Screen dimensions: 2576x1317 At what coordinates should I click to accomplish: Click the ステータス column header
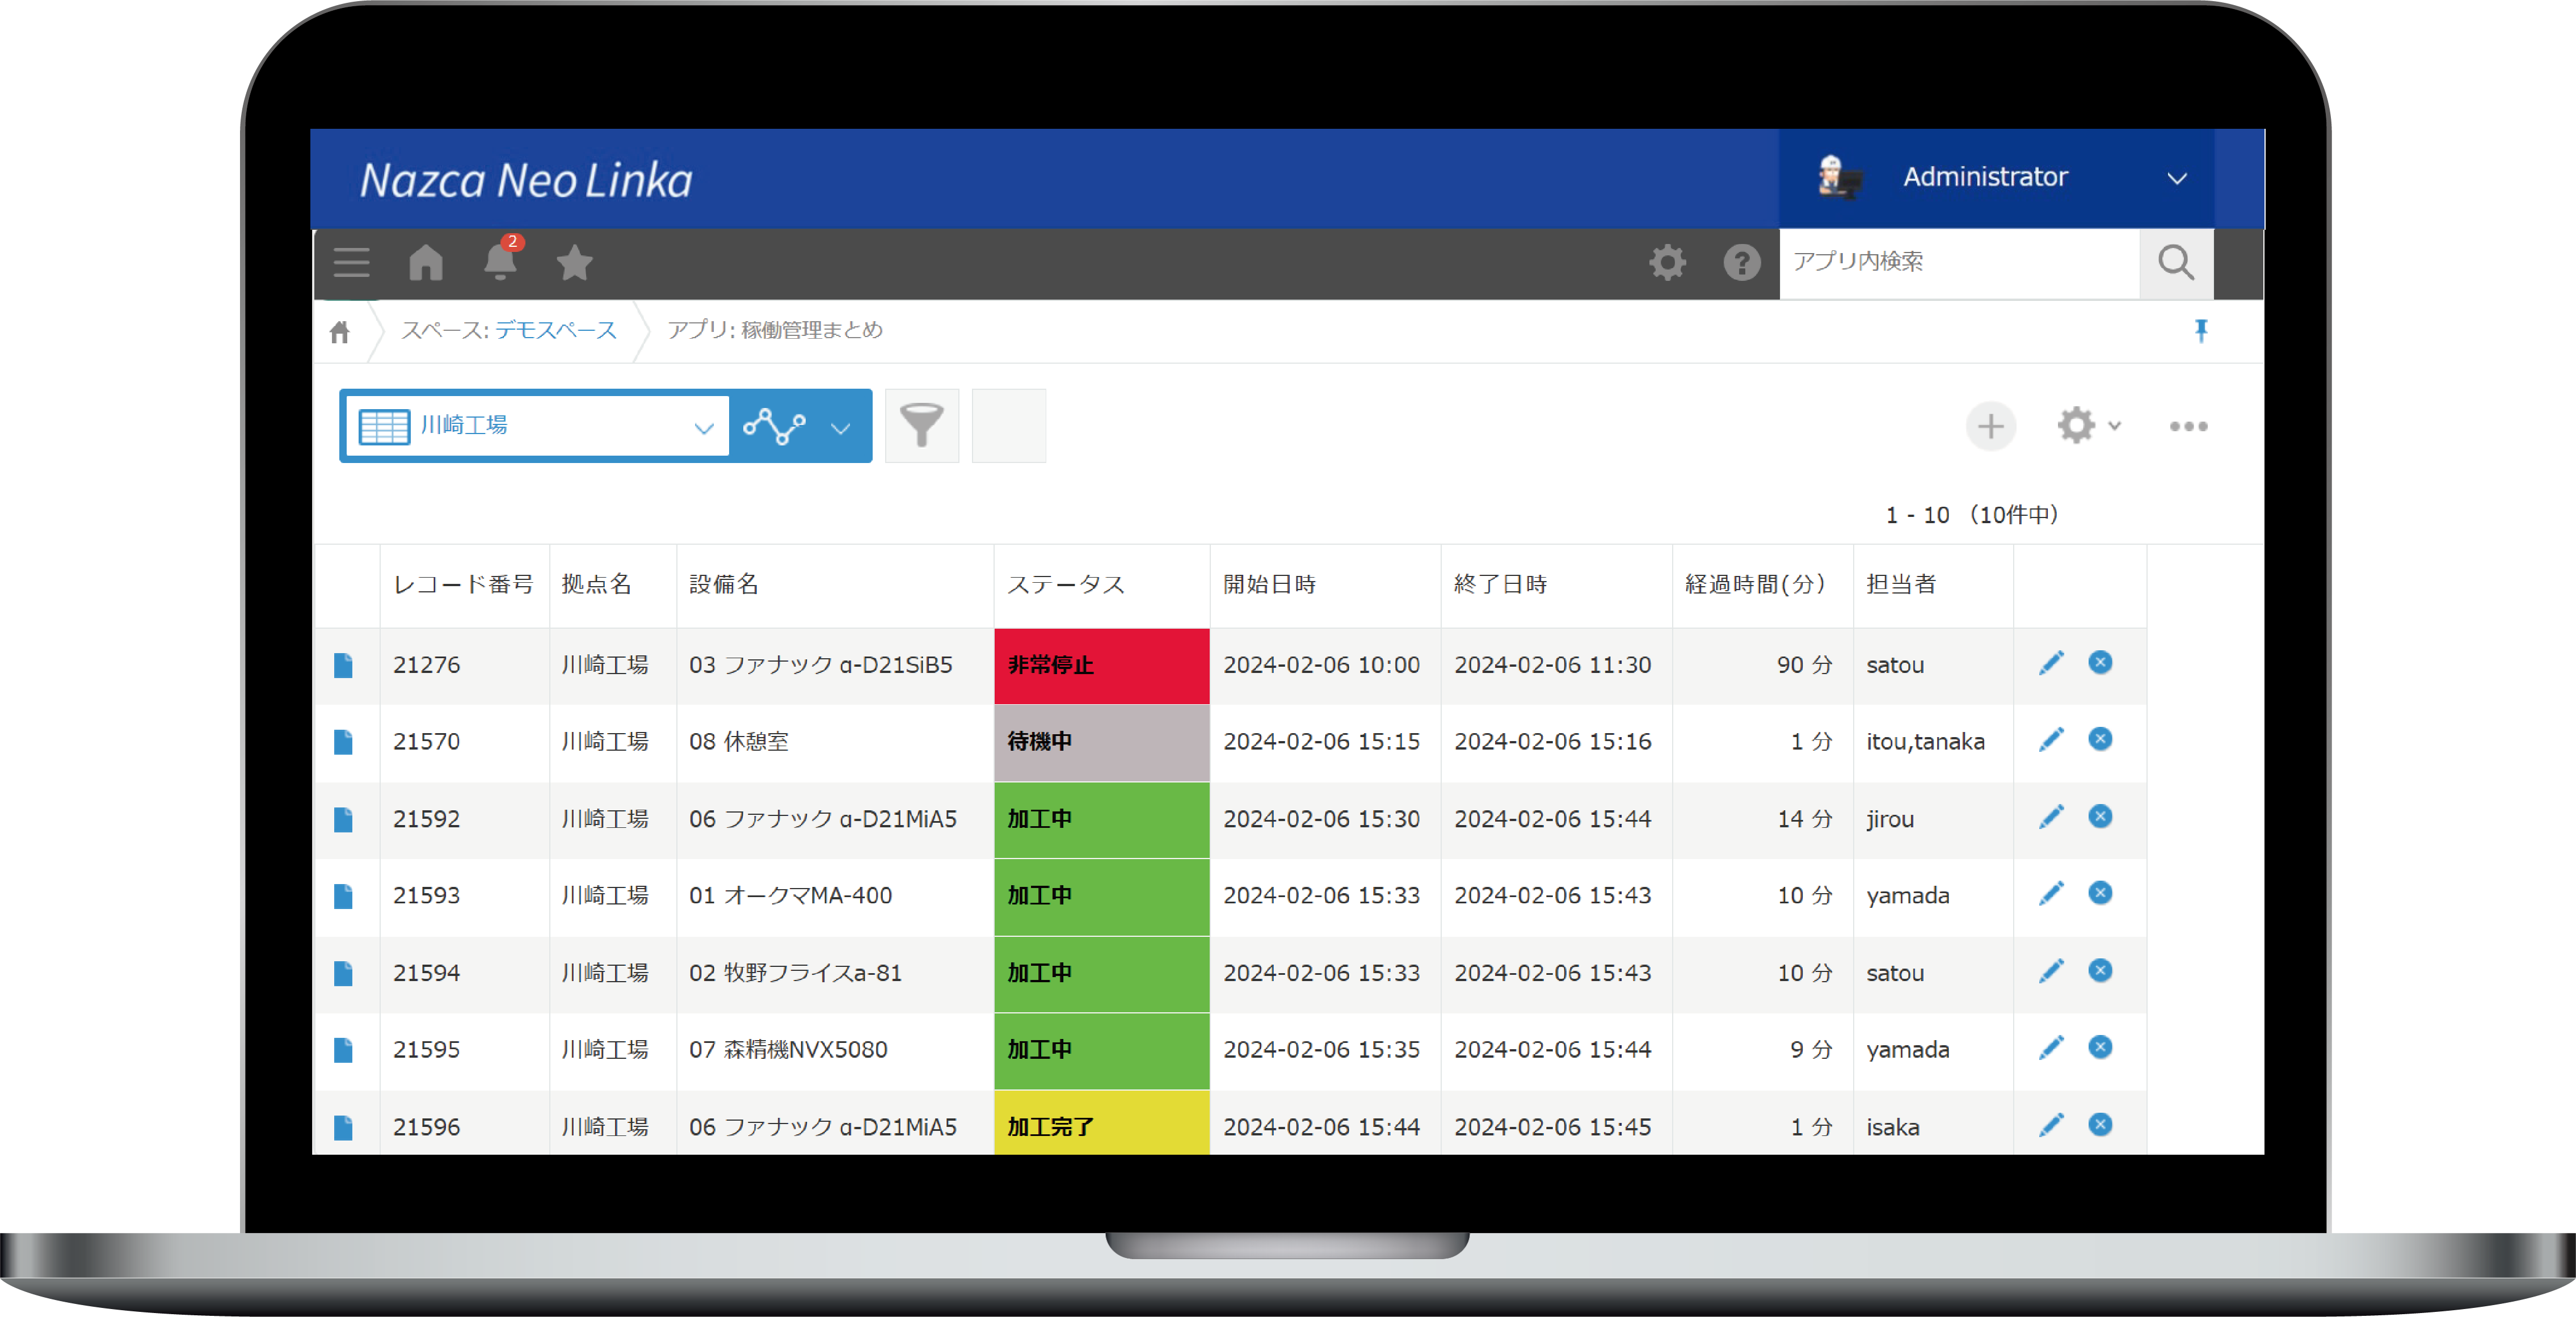(1065, 585)
